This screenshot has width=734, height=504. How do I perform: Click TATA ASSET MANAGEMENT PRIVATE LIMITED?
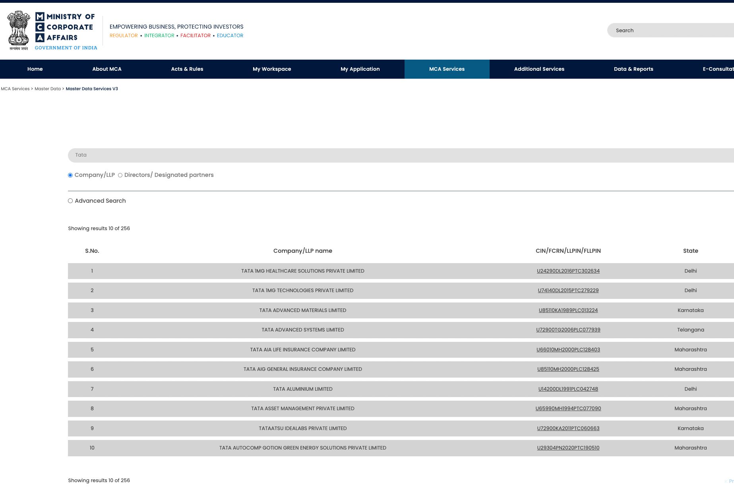[x=303, y=409]
